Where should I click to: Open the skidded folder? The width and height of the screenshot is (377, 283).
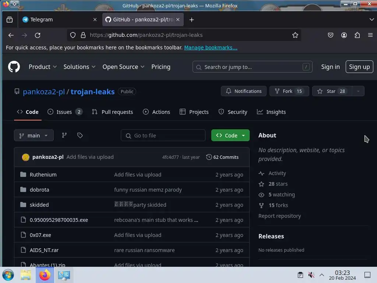click(x=39, y=205)
